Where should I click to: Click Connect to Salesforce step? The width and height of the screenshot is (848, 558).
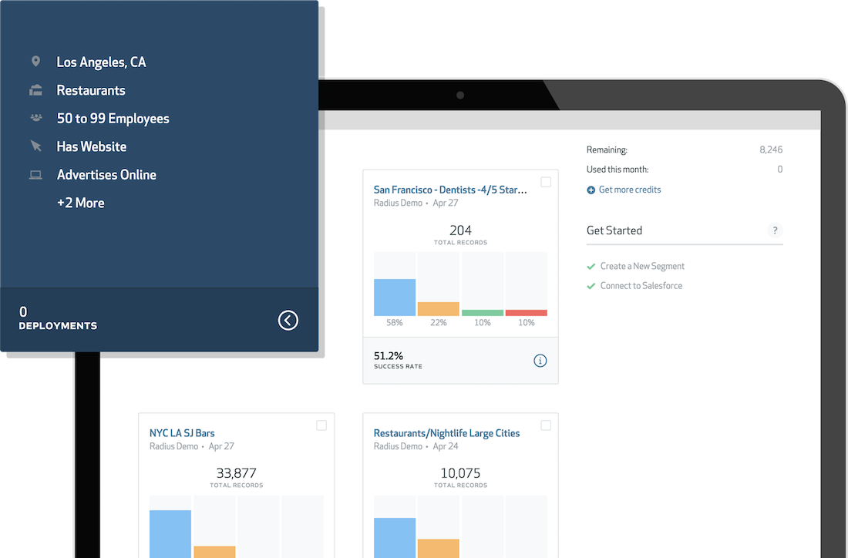coord(641,285)
